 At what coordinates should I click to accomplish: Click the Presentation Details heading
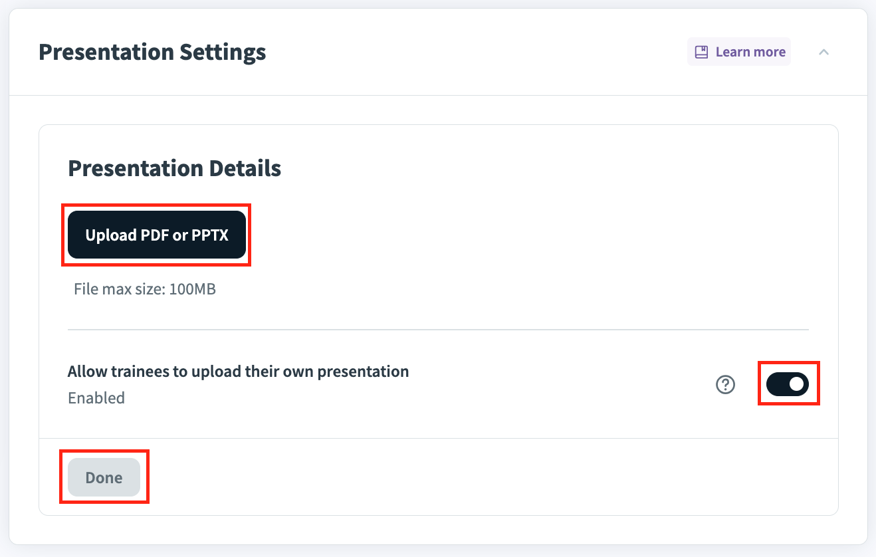(174, 168)
